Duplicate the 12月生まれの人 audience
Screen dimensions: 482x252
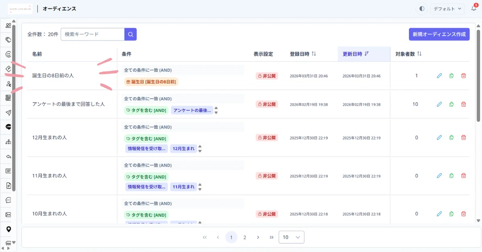click(x=451, y=137)
